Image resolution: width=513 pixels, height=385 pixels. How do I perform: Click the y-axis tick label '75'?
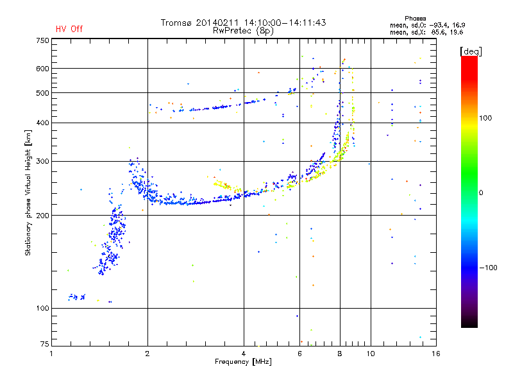tap(45, 344)
